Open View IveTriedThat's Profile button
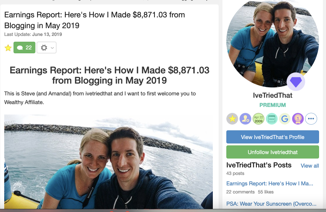Viewport: 326px width, 212px height. click(x=273, y=137)
